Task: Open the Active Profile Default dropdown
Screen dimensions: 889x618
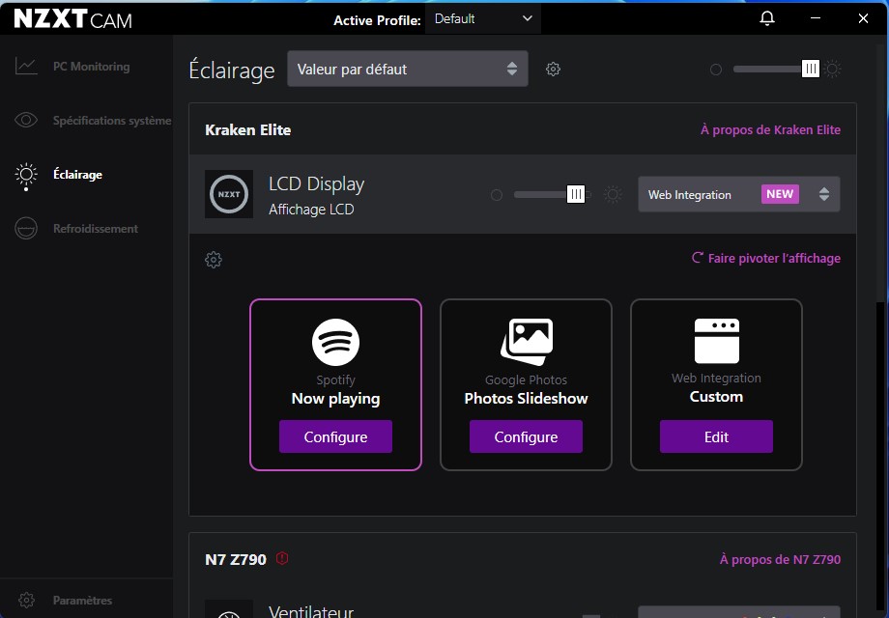Action: click(483, 18)
